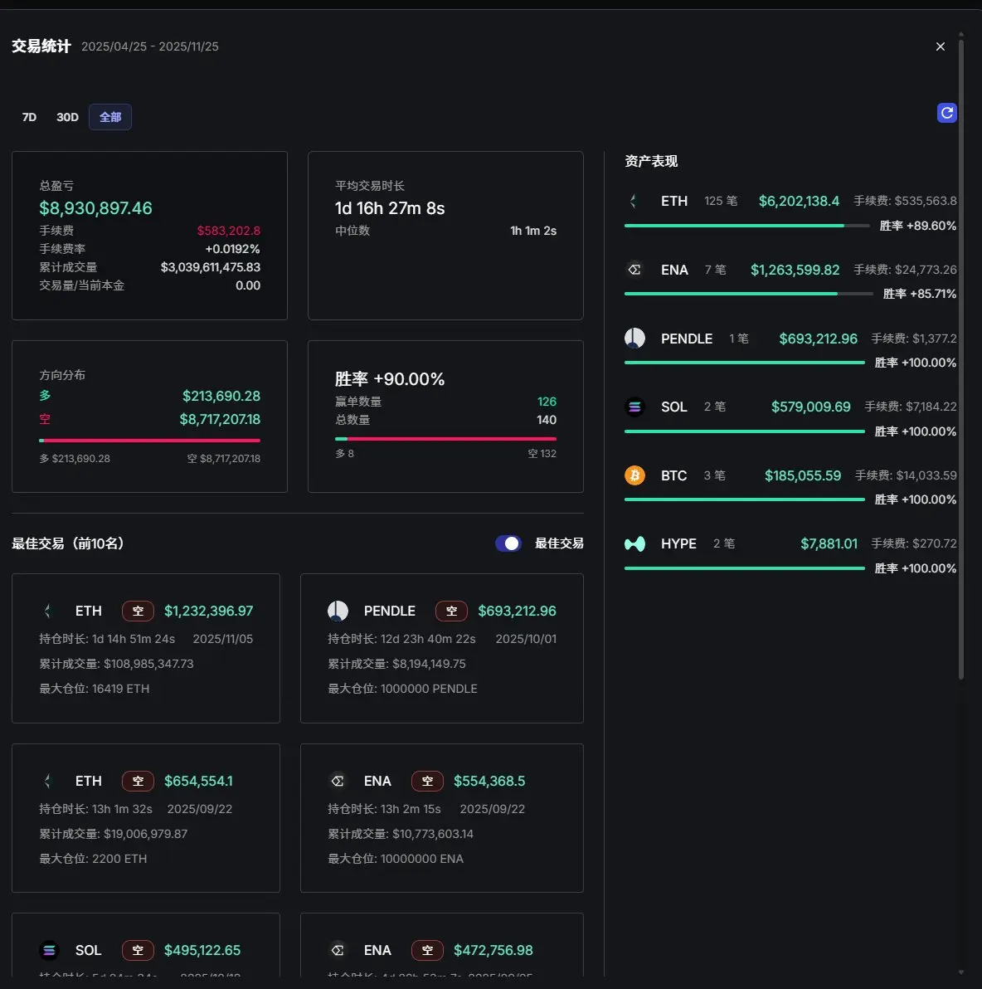Click the vertical scrollbar on the right
982x989 pixels.
click(x=961, y=359)
